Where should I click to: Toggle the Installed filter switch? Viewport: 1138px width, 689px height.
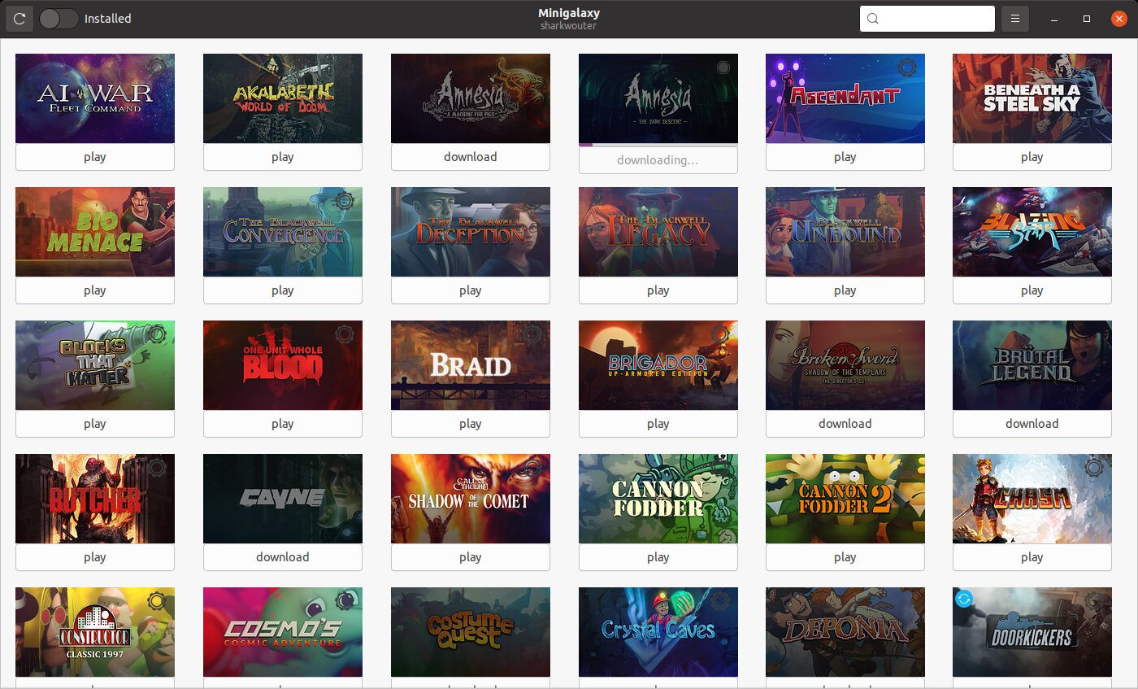59,19
